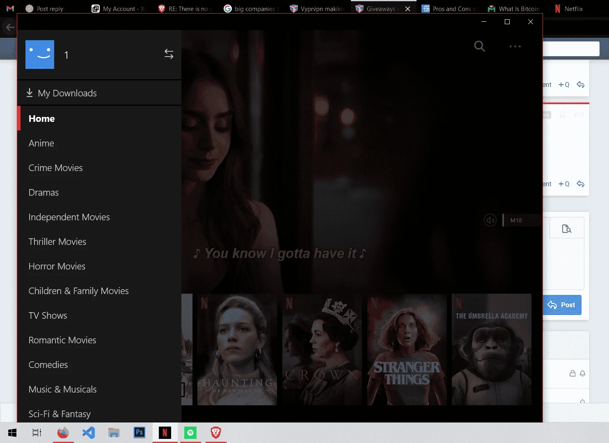609x443 pixels.
Task: Open Comedies category
Action: pos(99,365)
